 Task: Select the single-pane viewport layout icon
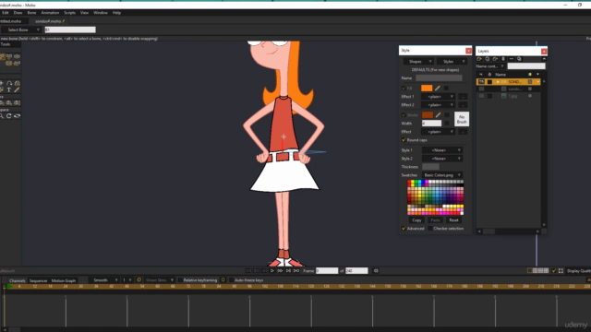tap(529, 270)
